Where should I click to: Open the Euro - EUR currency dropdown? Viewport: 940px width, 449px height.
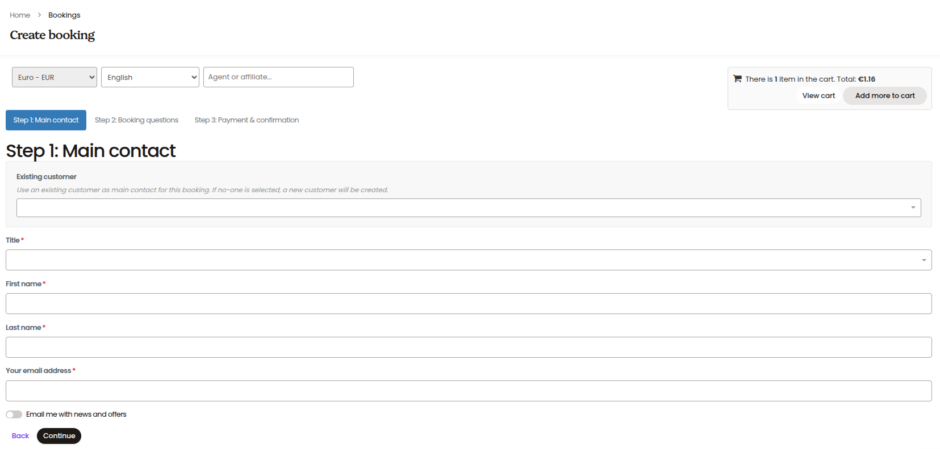click(55, 77)
